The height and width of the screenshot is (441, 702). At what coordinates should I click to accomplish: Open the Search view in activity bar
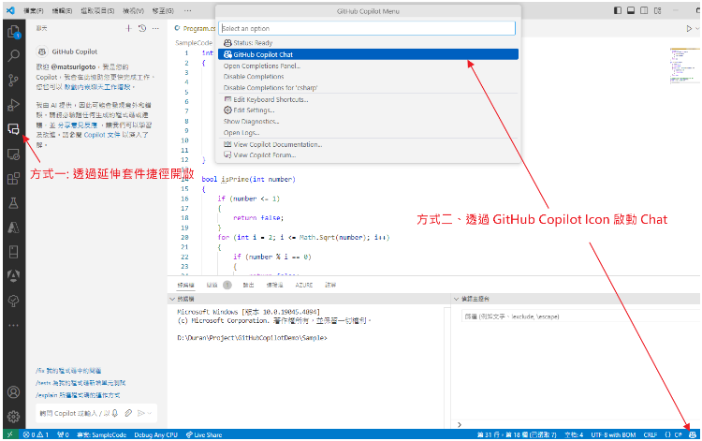[13, 56]
